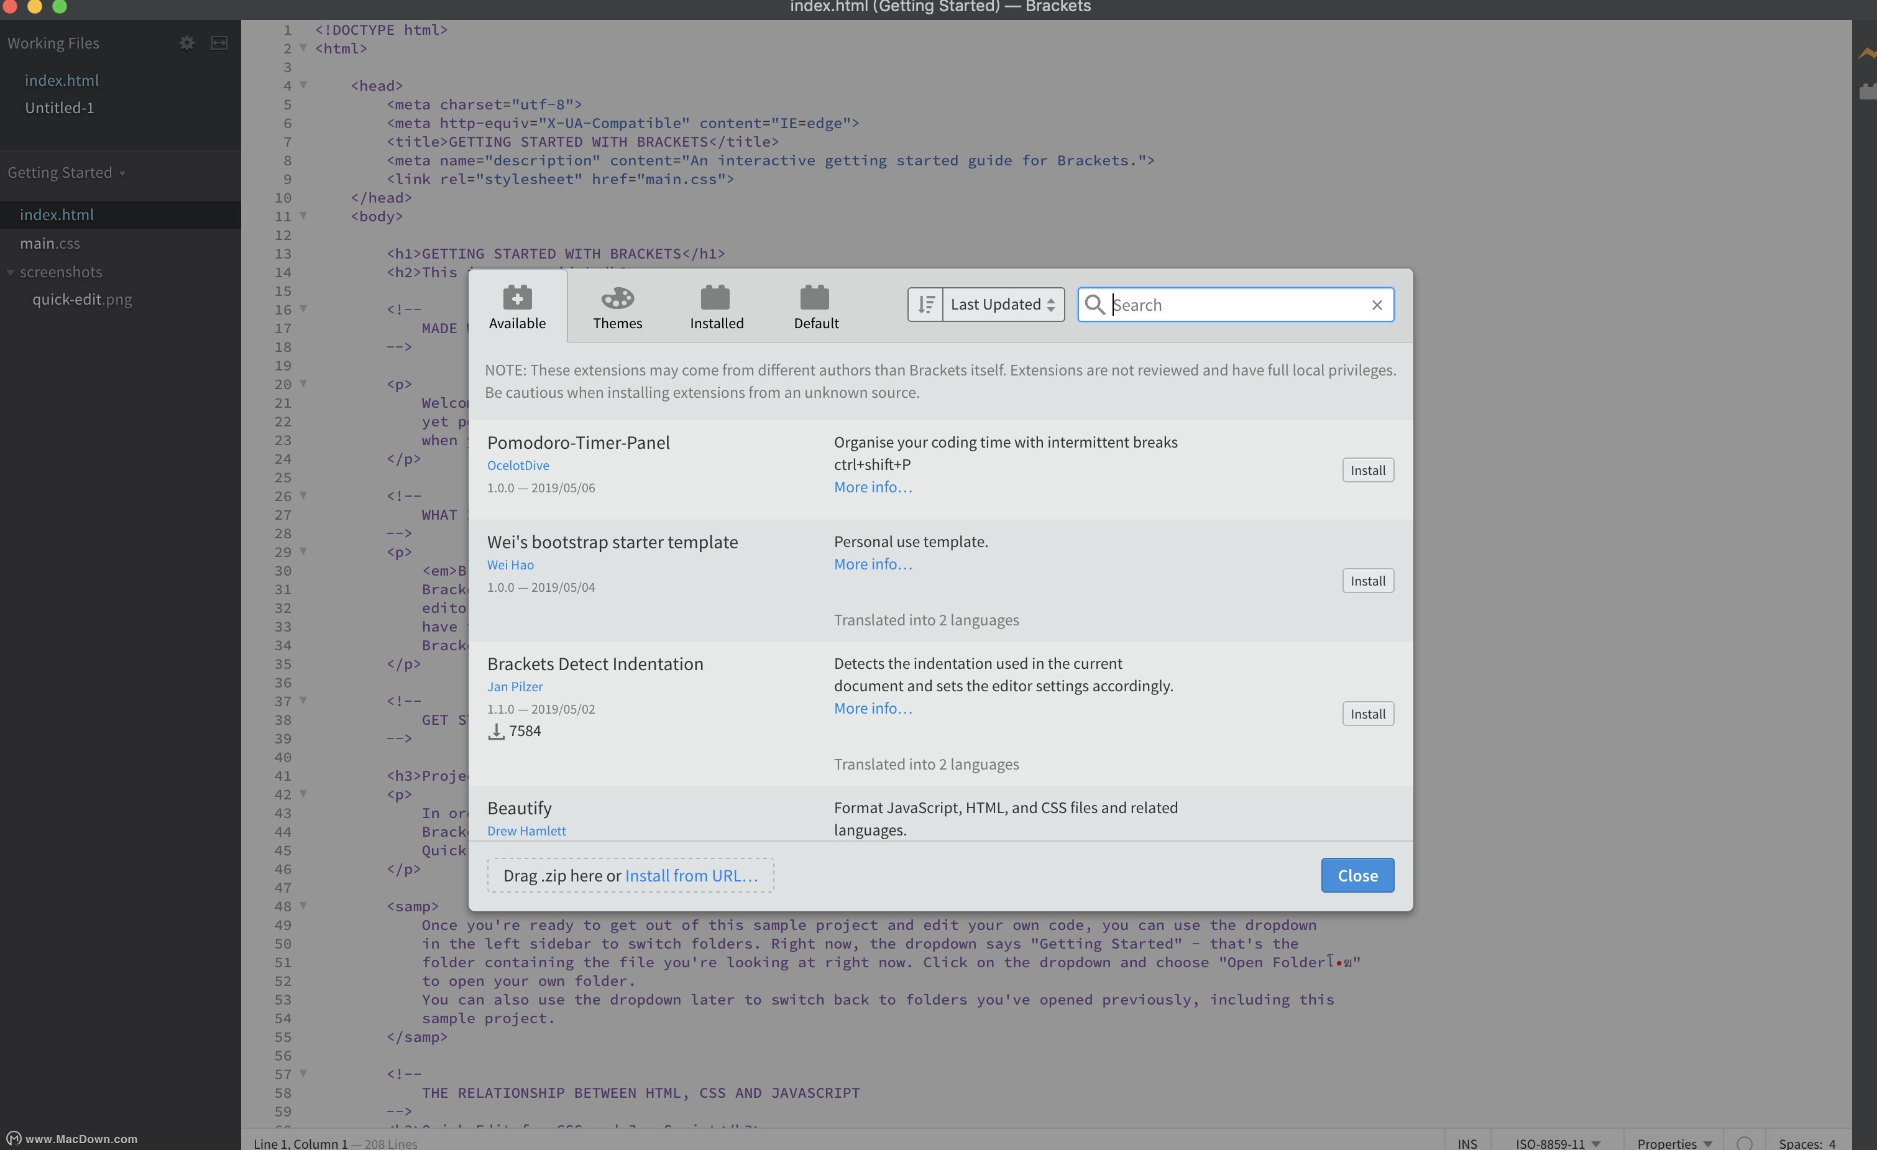Collapse the samp tag fold on line 48
1877x1150 pixels.
(x=303, y=905)
